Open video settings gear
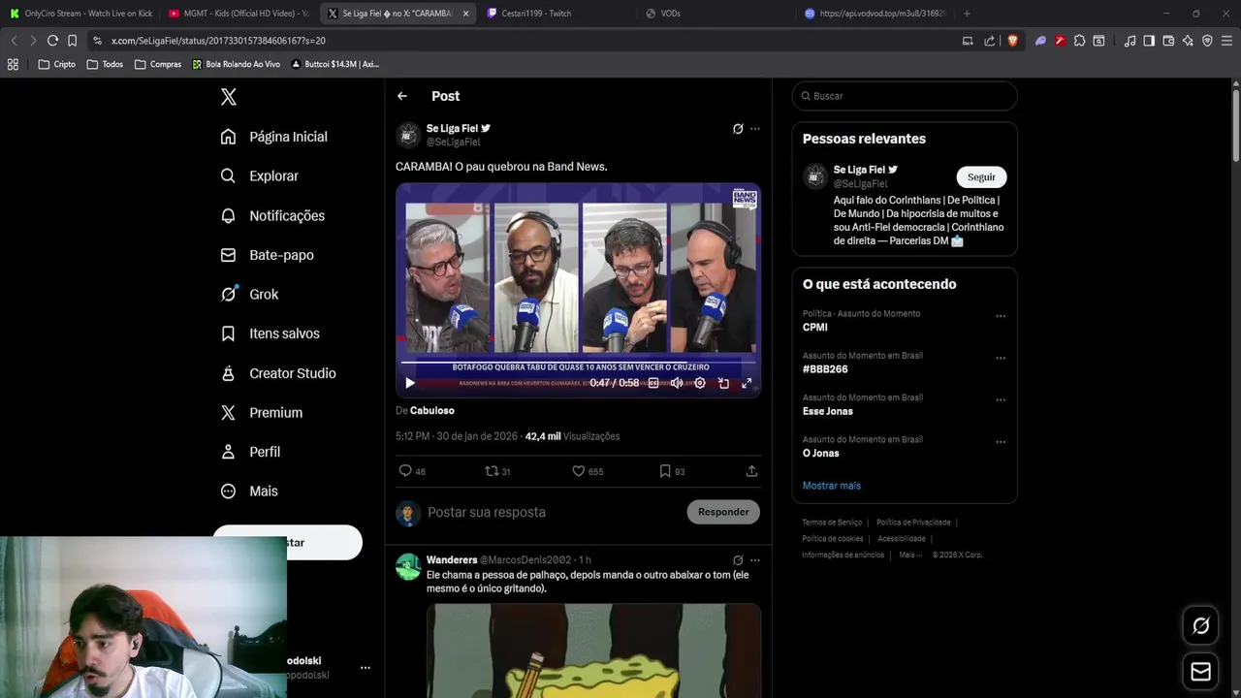The width and height of the screenshot is (1241, 698). click(x=700, y=383)
